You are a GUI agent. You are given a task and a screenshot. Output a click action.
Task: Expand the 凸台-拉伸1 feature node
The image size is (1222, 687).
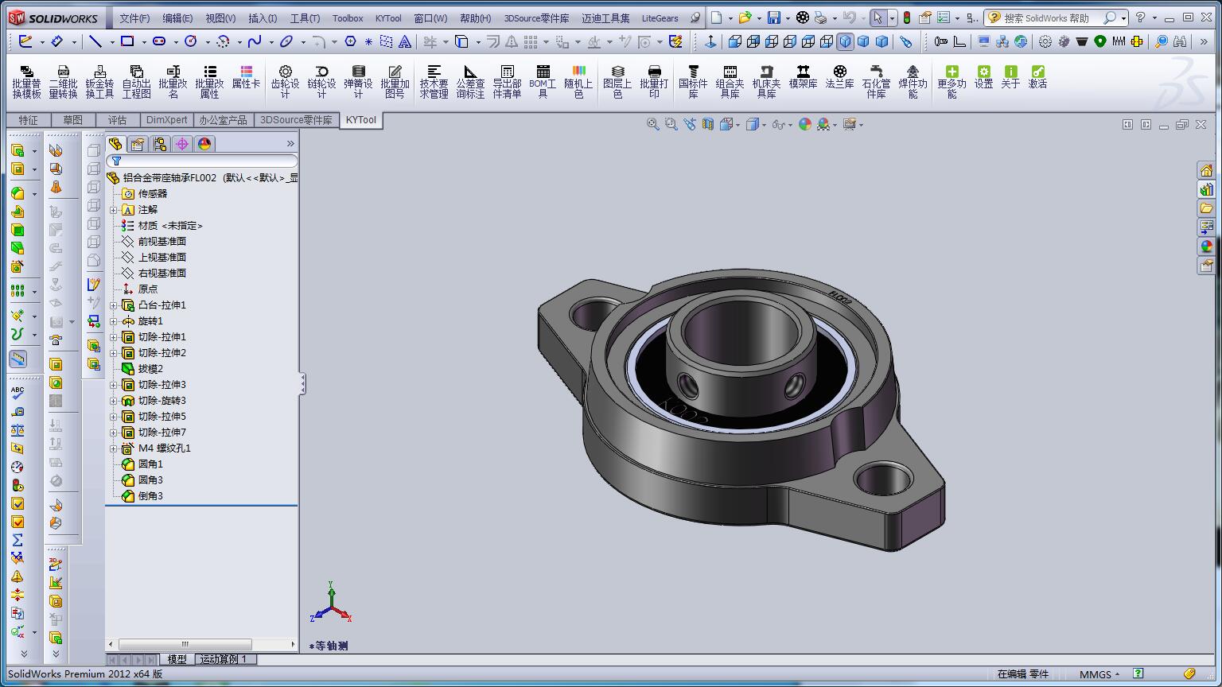(113, 305)
